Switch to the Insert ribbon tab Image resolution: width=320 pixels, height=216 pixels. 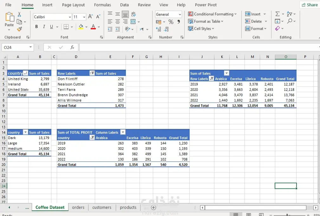[x=47, y=5]
